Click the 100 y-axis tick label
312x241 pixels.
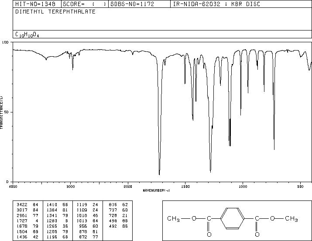[5, 42]
